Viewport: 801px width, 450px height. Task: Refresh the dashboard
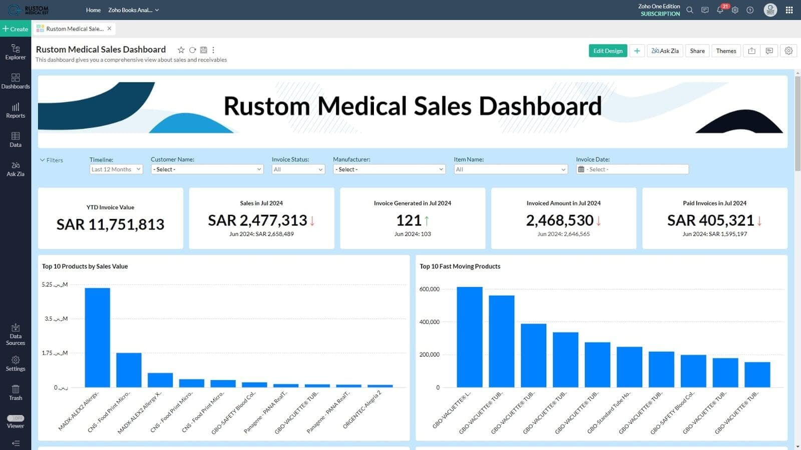point(192,50)
